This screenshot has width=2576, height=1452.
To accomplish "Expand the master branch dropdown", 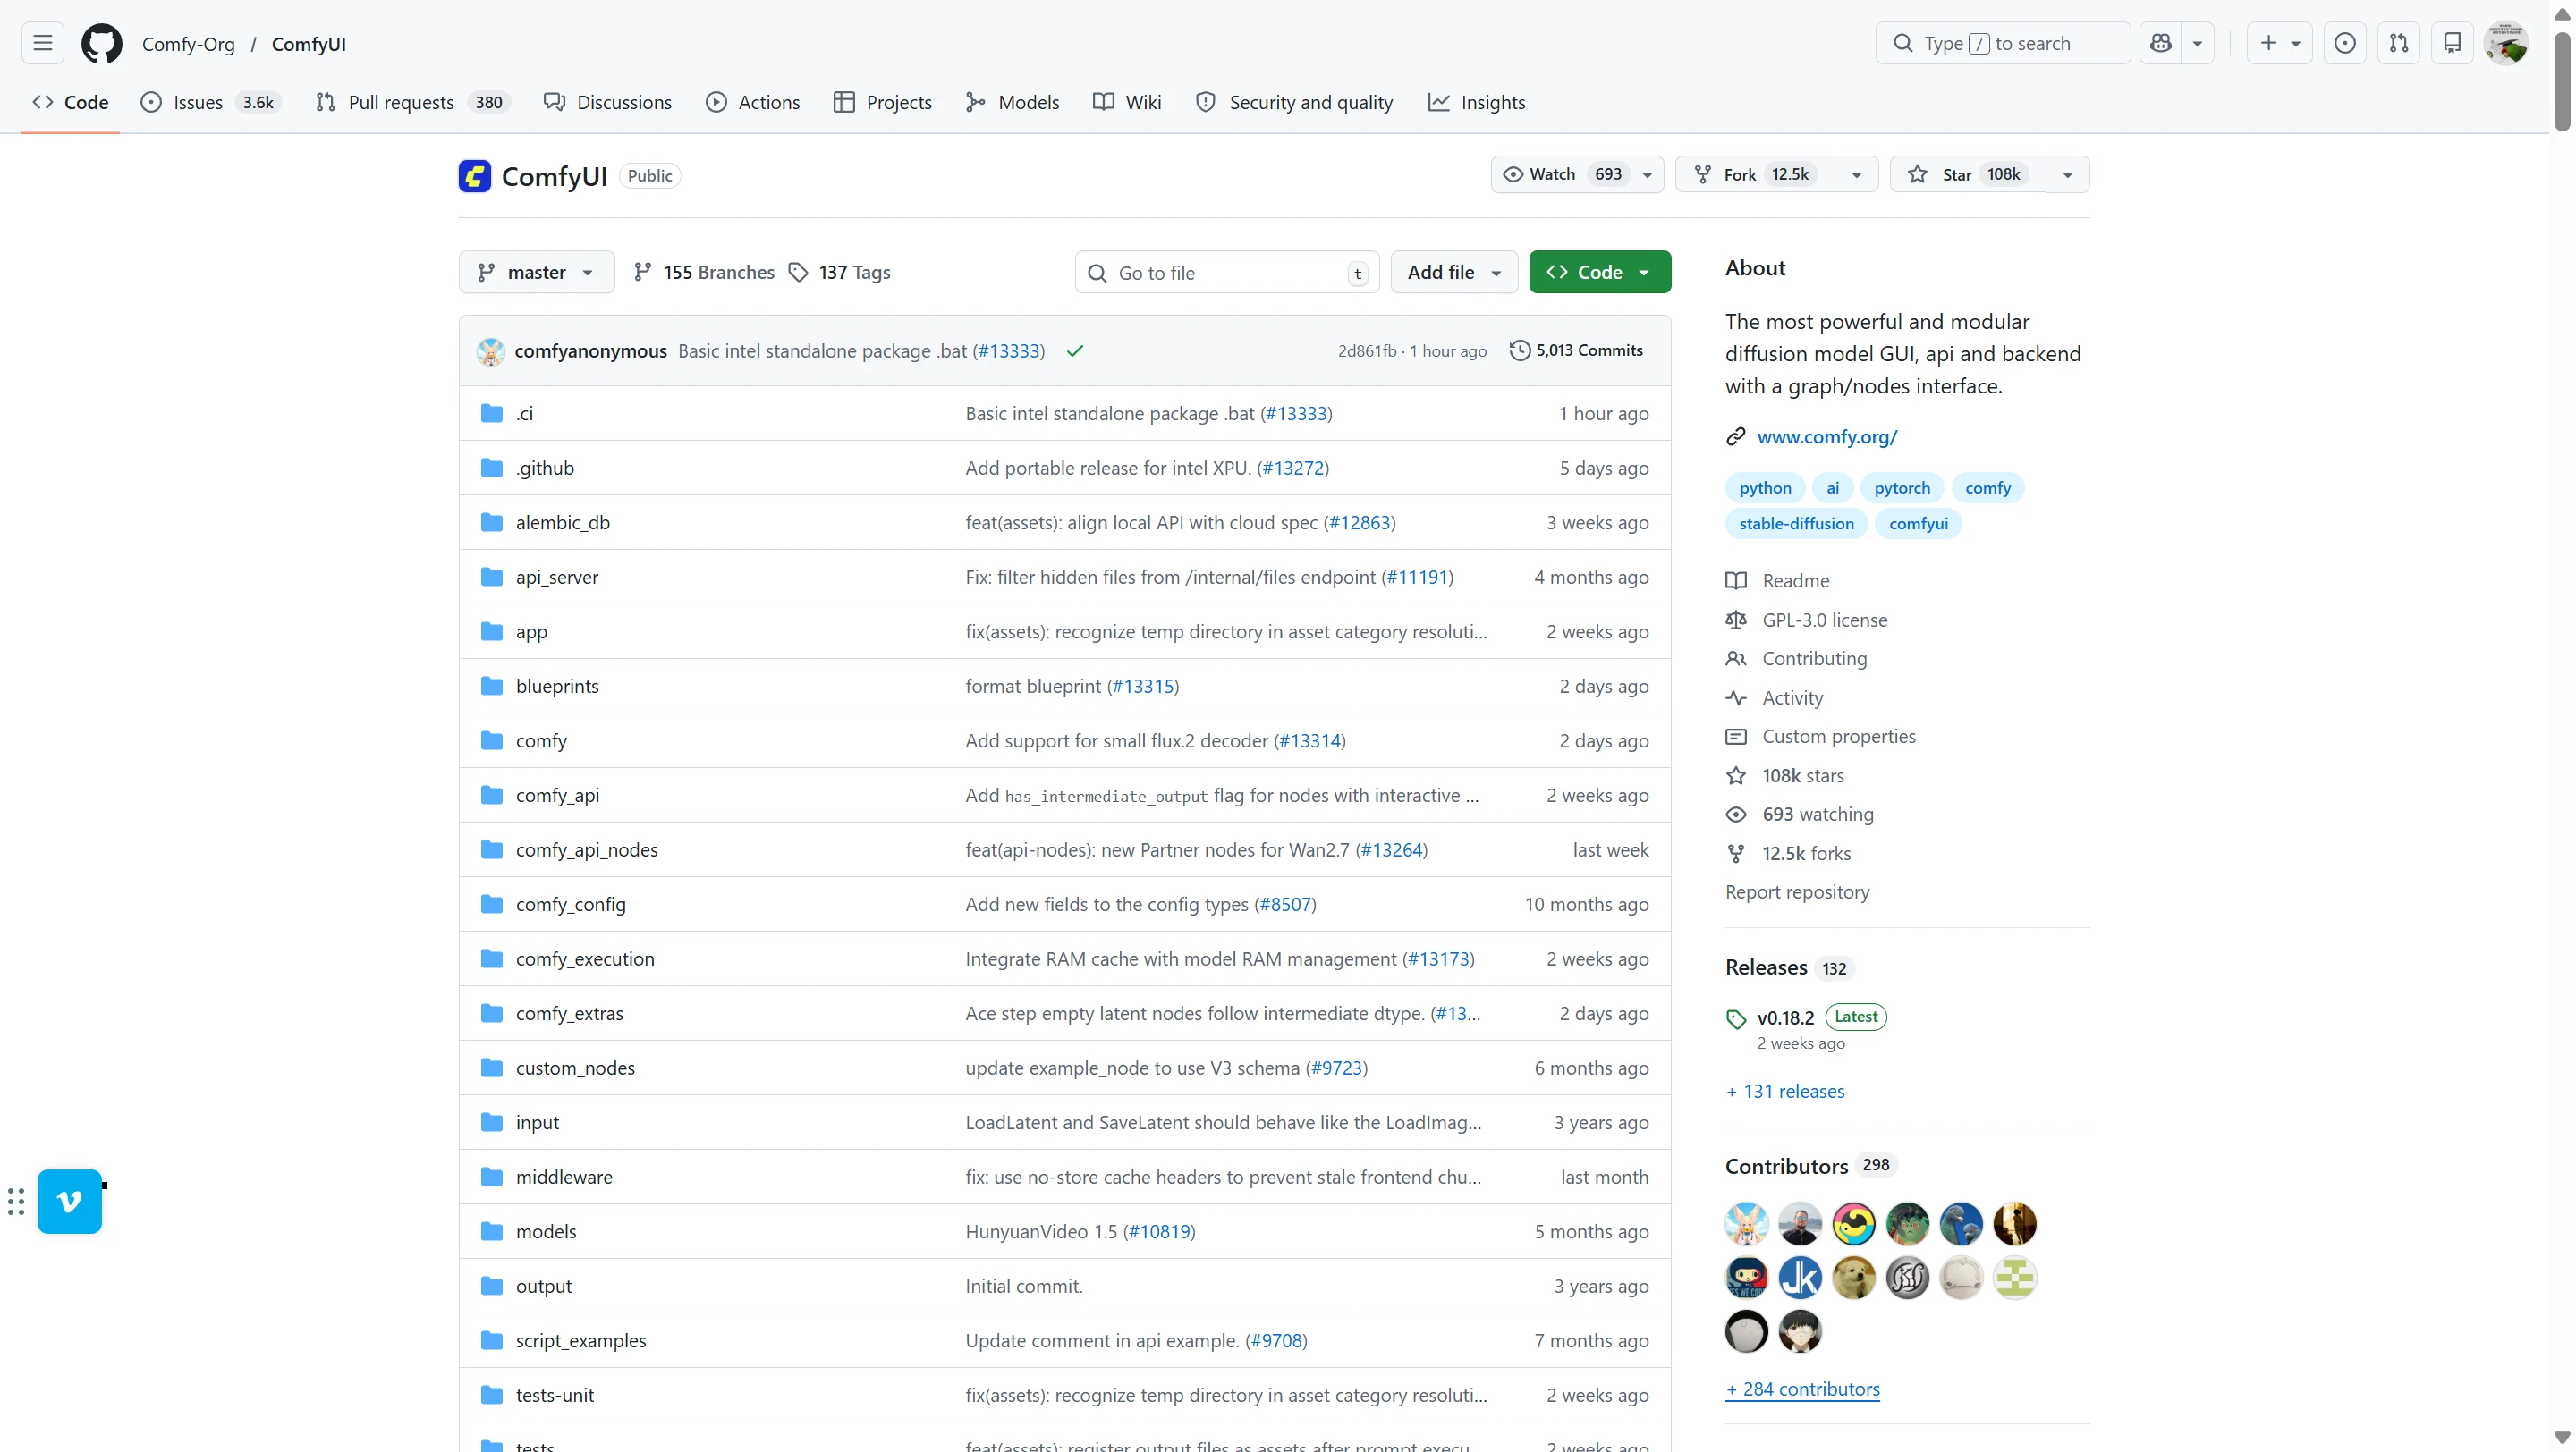I will 536,272.
